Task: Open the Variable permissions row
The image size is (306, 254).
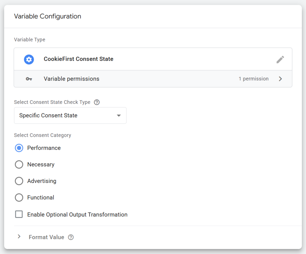Action: point(153,79)
